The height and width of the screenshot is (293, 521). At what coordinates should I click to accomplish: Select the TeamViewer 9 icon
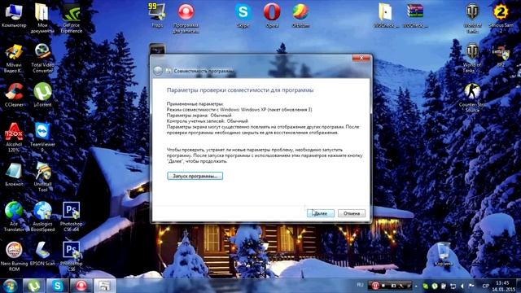(x=42, y=138)
